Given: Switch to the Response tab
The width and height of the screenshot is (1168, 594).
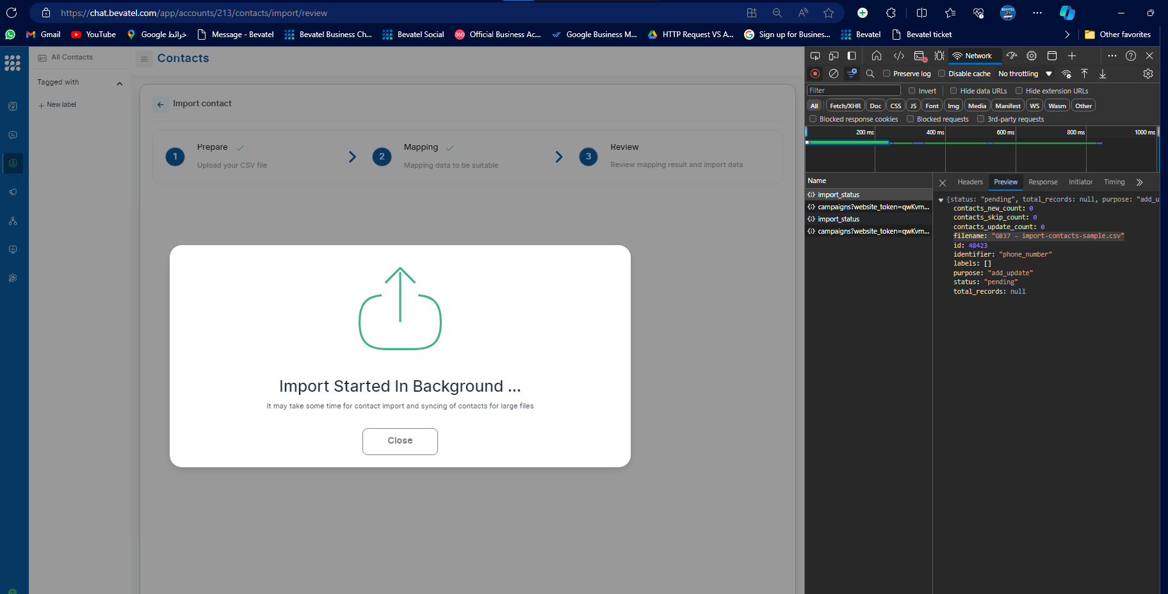Looking at the screenshot, I should pos(1042,182).
